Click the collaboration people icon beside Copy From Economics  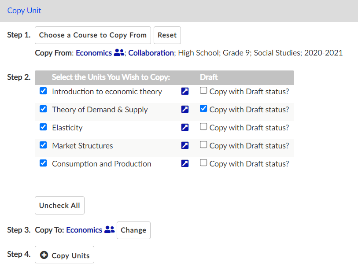(x=119, y=52)
